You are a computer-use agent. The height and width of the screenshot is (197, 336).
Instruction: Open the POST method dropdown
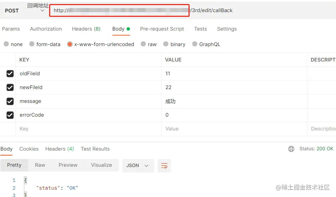[x=25, y=10]
